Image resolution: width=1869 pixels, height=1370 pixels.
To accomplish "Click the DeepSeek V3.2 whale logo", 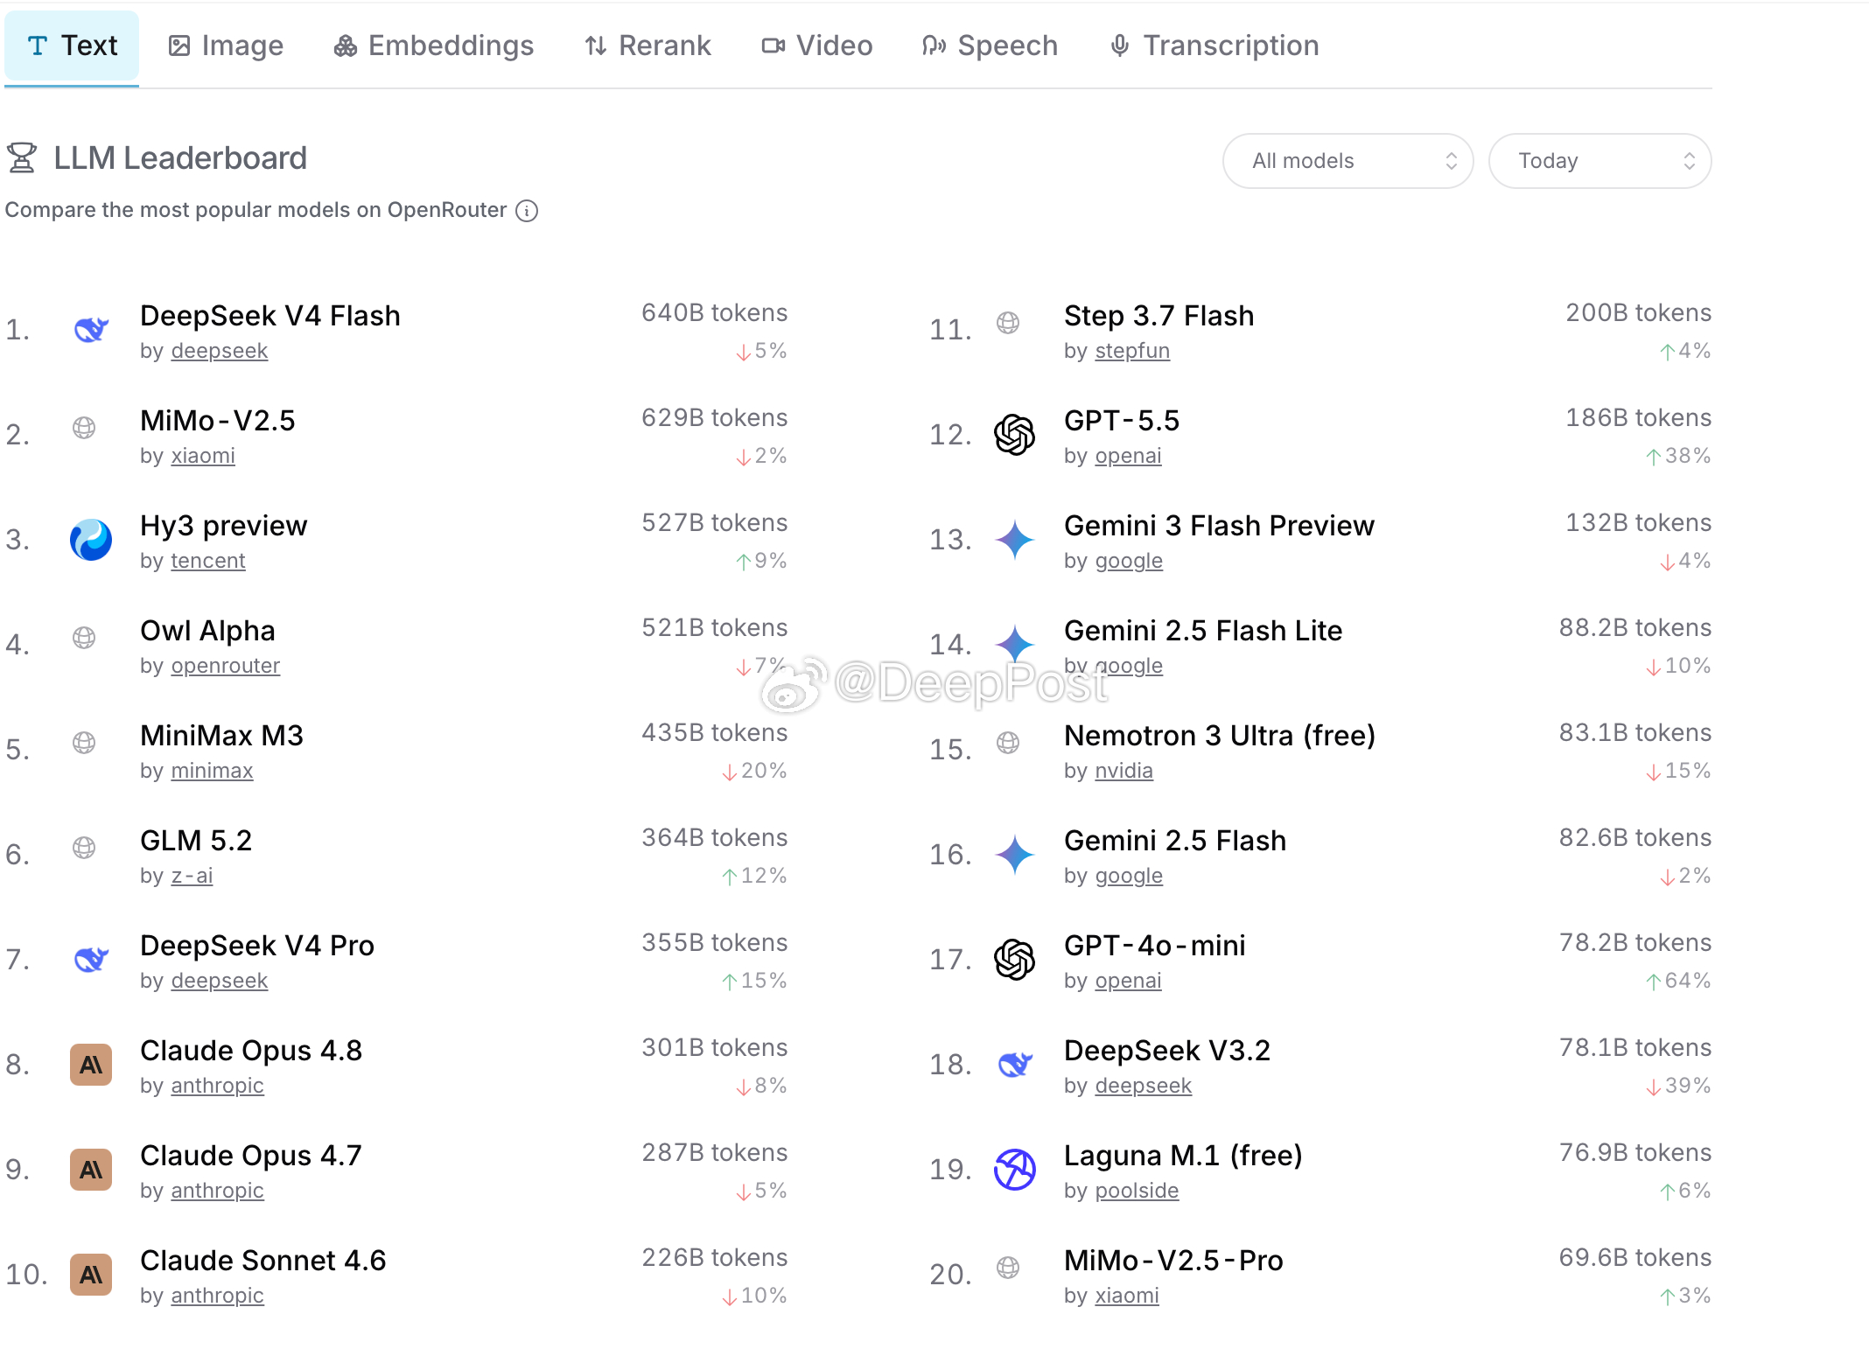I will 1015,1065.
